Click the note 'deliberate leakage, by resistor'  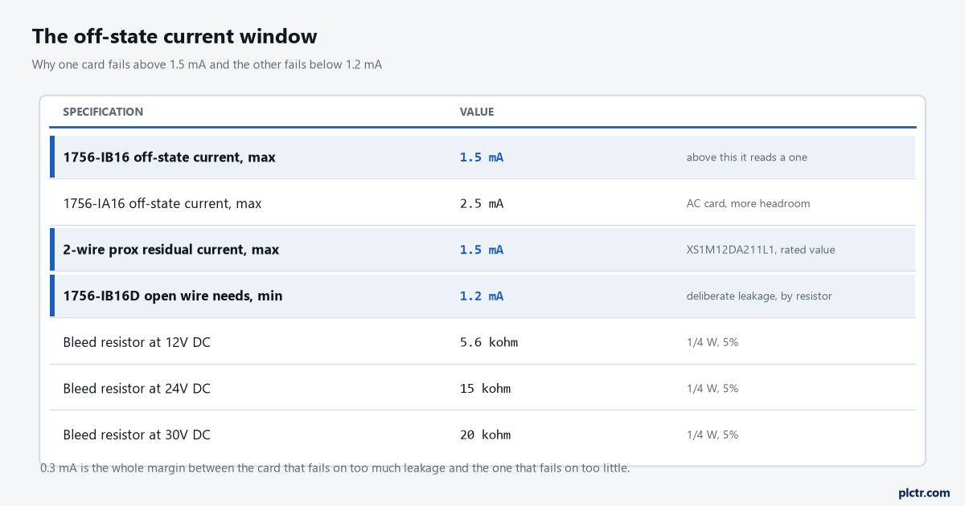[759, 296]
